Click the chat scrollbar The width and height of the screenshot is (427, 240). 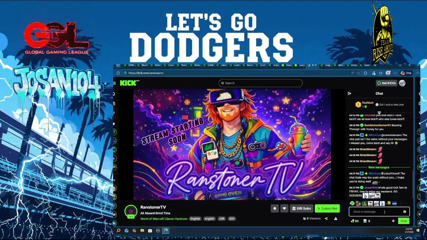point(413,185)
